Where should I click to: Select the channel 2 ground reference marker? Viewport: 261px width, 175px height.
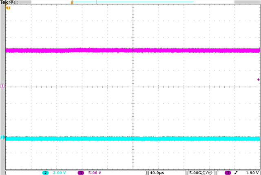(x=2, y=137)
